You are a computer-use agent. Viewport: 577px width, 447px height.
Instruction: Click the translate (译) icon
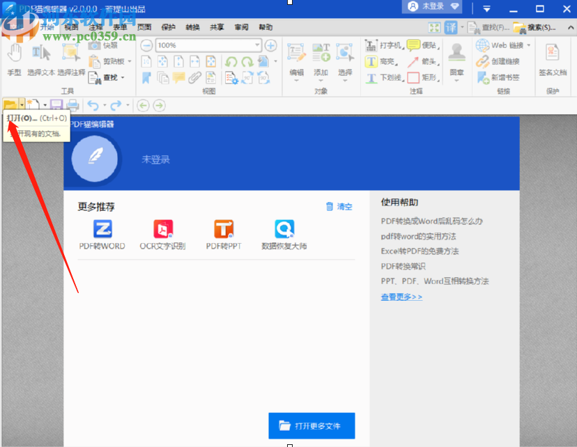(x=451, y=28)
